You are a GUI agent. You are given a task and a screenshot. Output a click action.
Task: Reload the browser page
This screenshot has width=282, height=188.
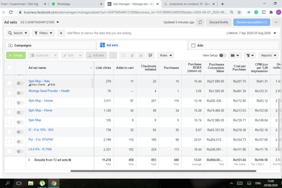11,12
